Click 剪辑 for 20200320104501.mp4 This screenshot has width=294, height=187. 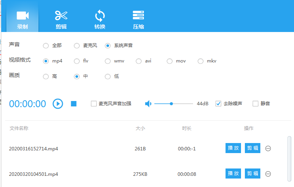253,174
